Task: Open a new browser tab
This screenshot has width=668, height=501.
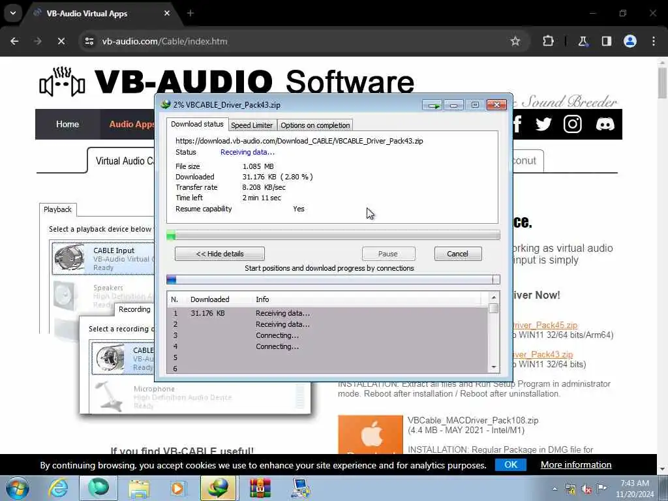Action: tap(190, 13)
